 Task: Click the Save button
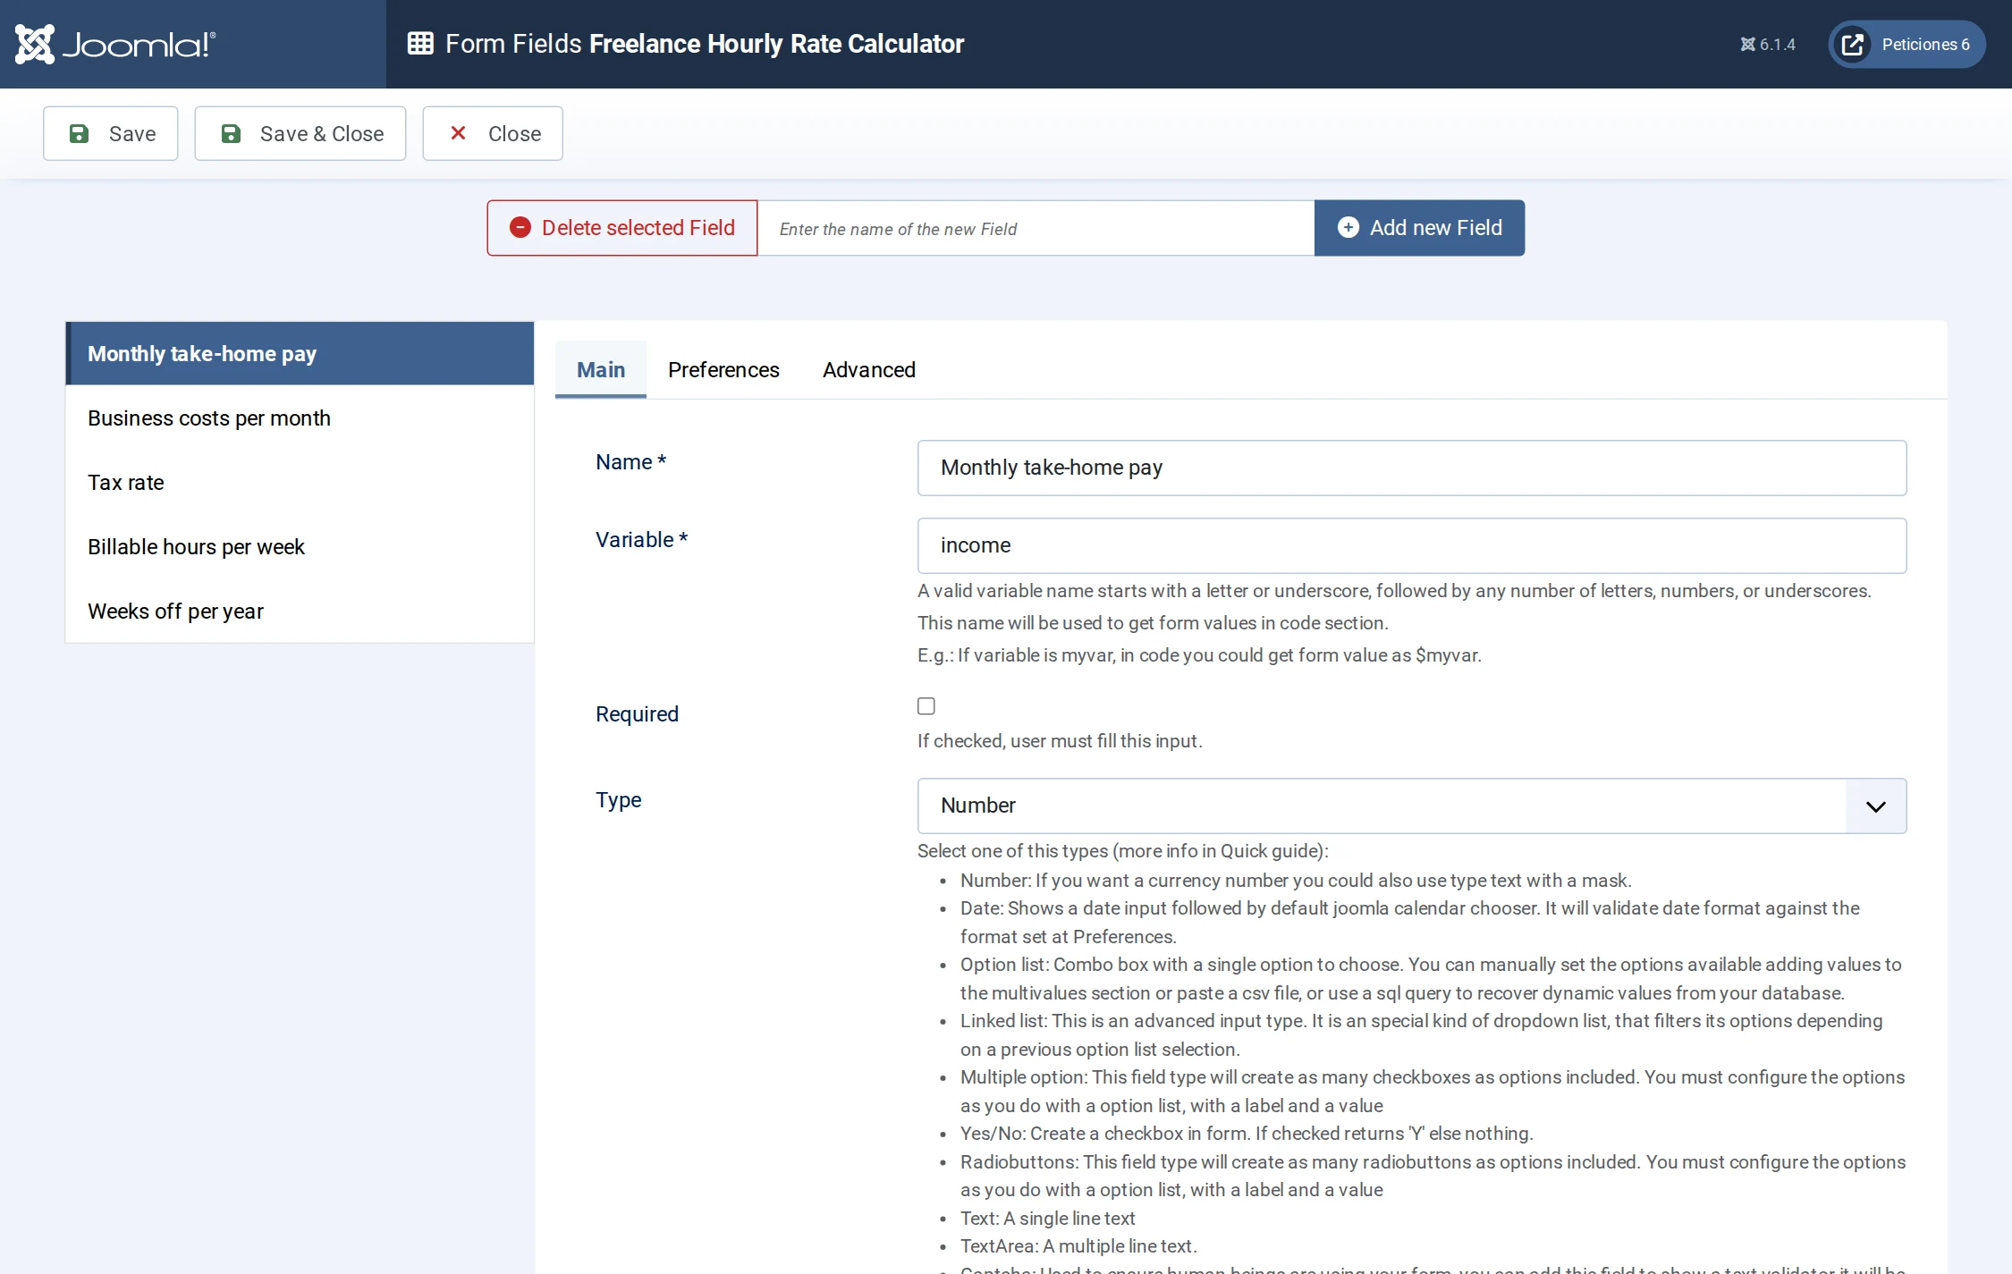click(x=111, y=133)
